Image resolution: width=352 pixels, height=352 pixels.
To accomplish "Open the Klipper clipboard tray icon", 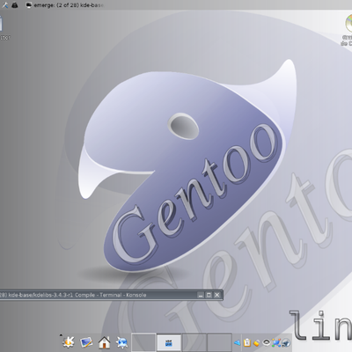I will tap(247, 342).
